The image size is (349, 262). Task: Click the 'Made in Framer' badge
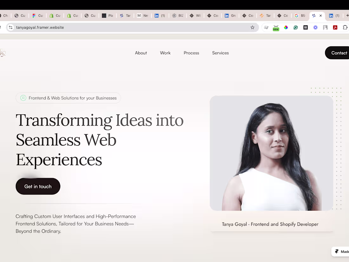pyautogui.click(x=343, y=251)
